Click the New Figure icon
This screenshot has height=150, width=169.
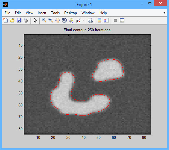(x=6, y=20)
